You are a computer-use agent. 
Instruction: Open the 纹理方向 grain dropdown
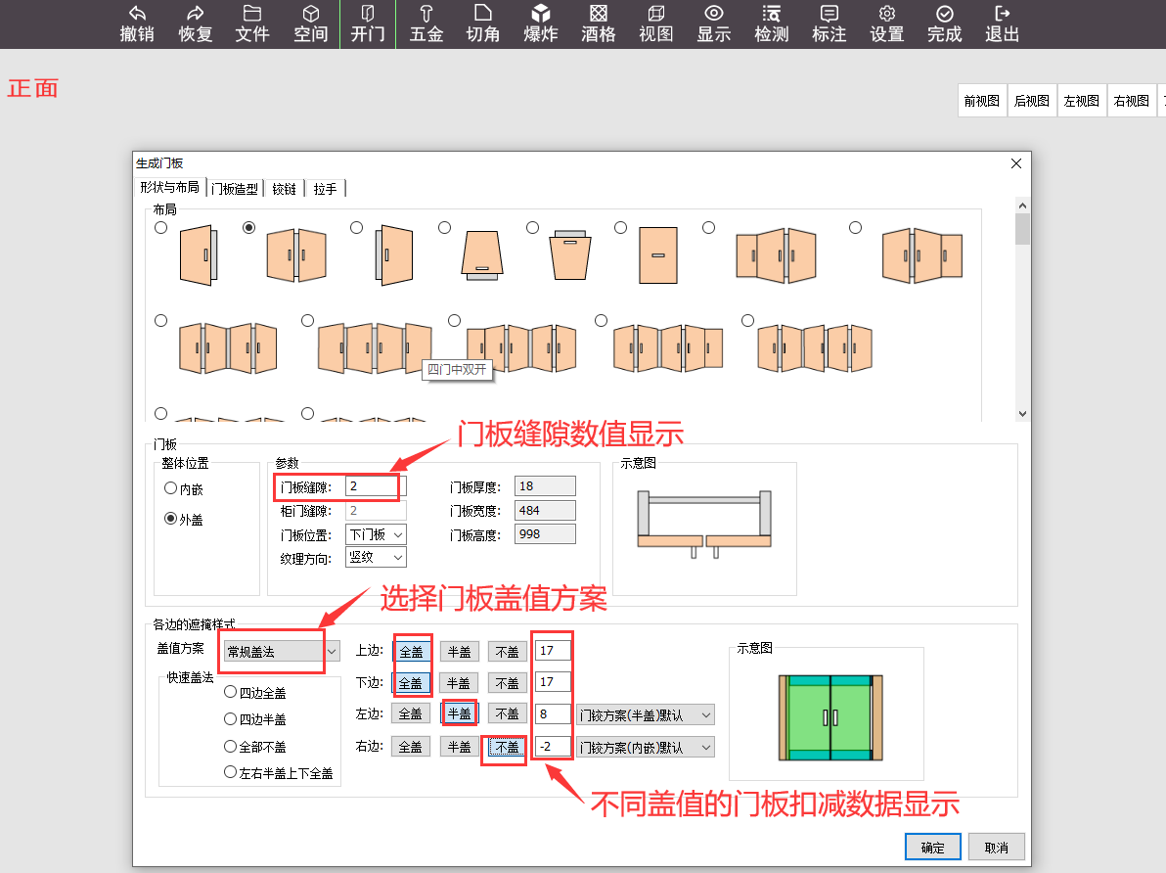click(376, 558)
